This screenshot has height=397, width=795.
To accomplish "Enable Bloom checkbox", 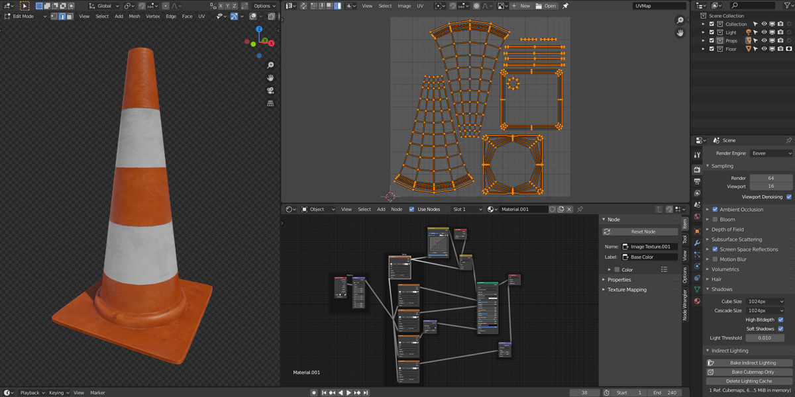I will tap(715, 220).
